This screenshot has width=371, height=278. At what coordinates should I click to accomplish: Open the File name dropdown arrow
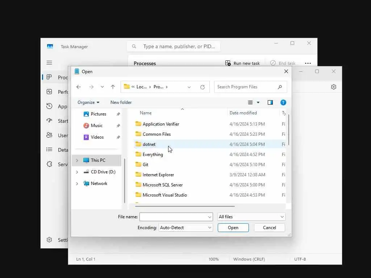tap(210, 217)
